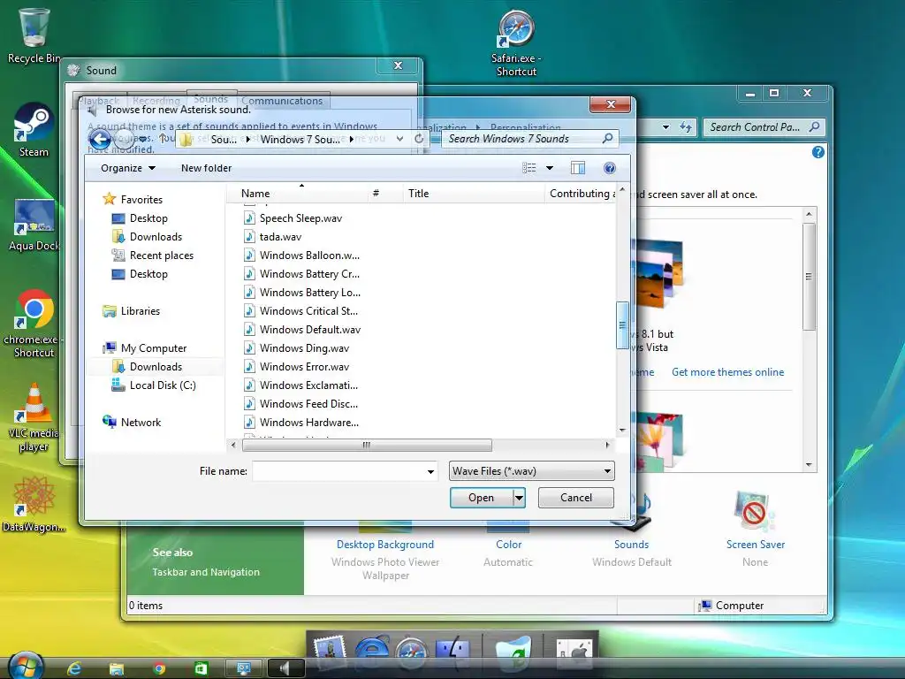This screenshot has height=679, width=905.
Task: Open the Control Panel address dropdown arrow
Action: [666, 127]
